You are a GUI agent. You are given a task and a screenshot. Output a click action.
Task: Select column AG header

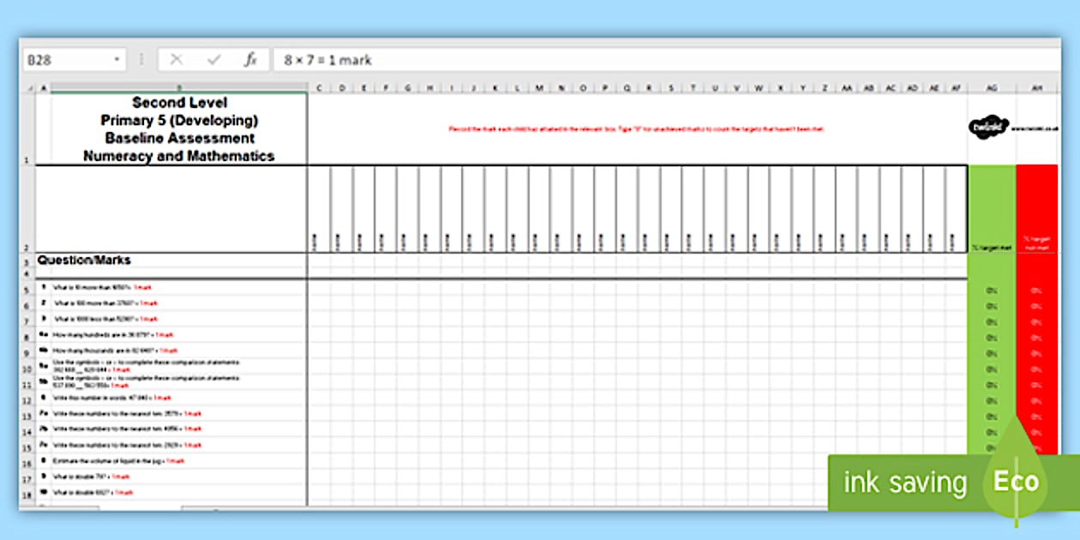(x=992, y=87)
